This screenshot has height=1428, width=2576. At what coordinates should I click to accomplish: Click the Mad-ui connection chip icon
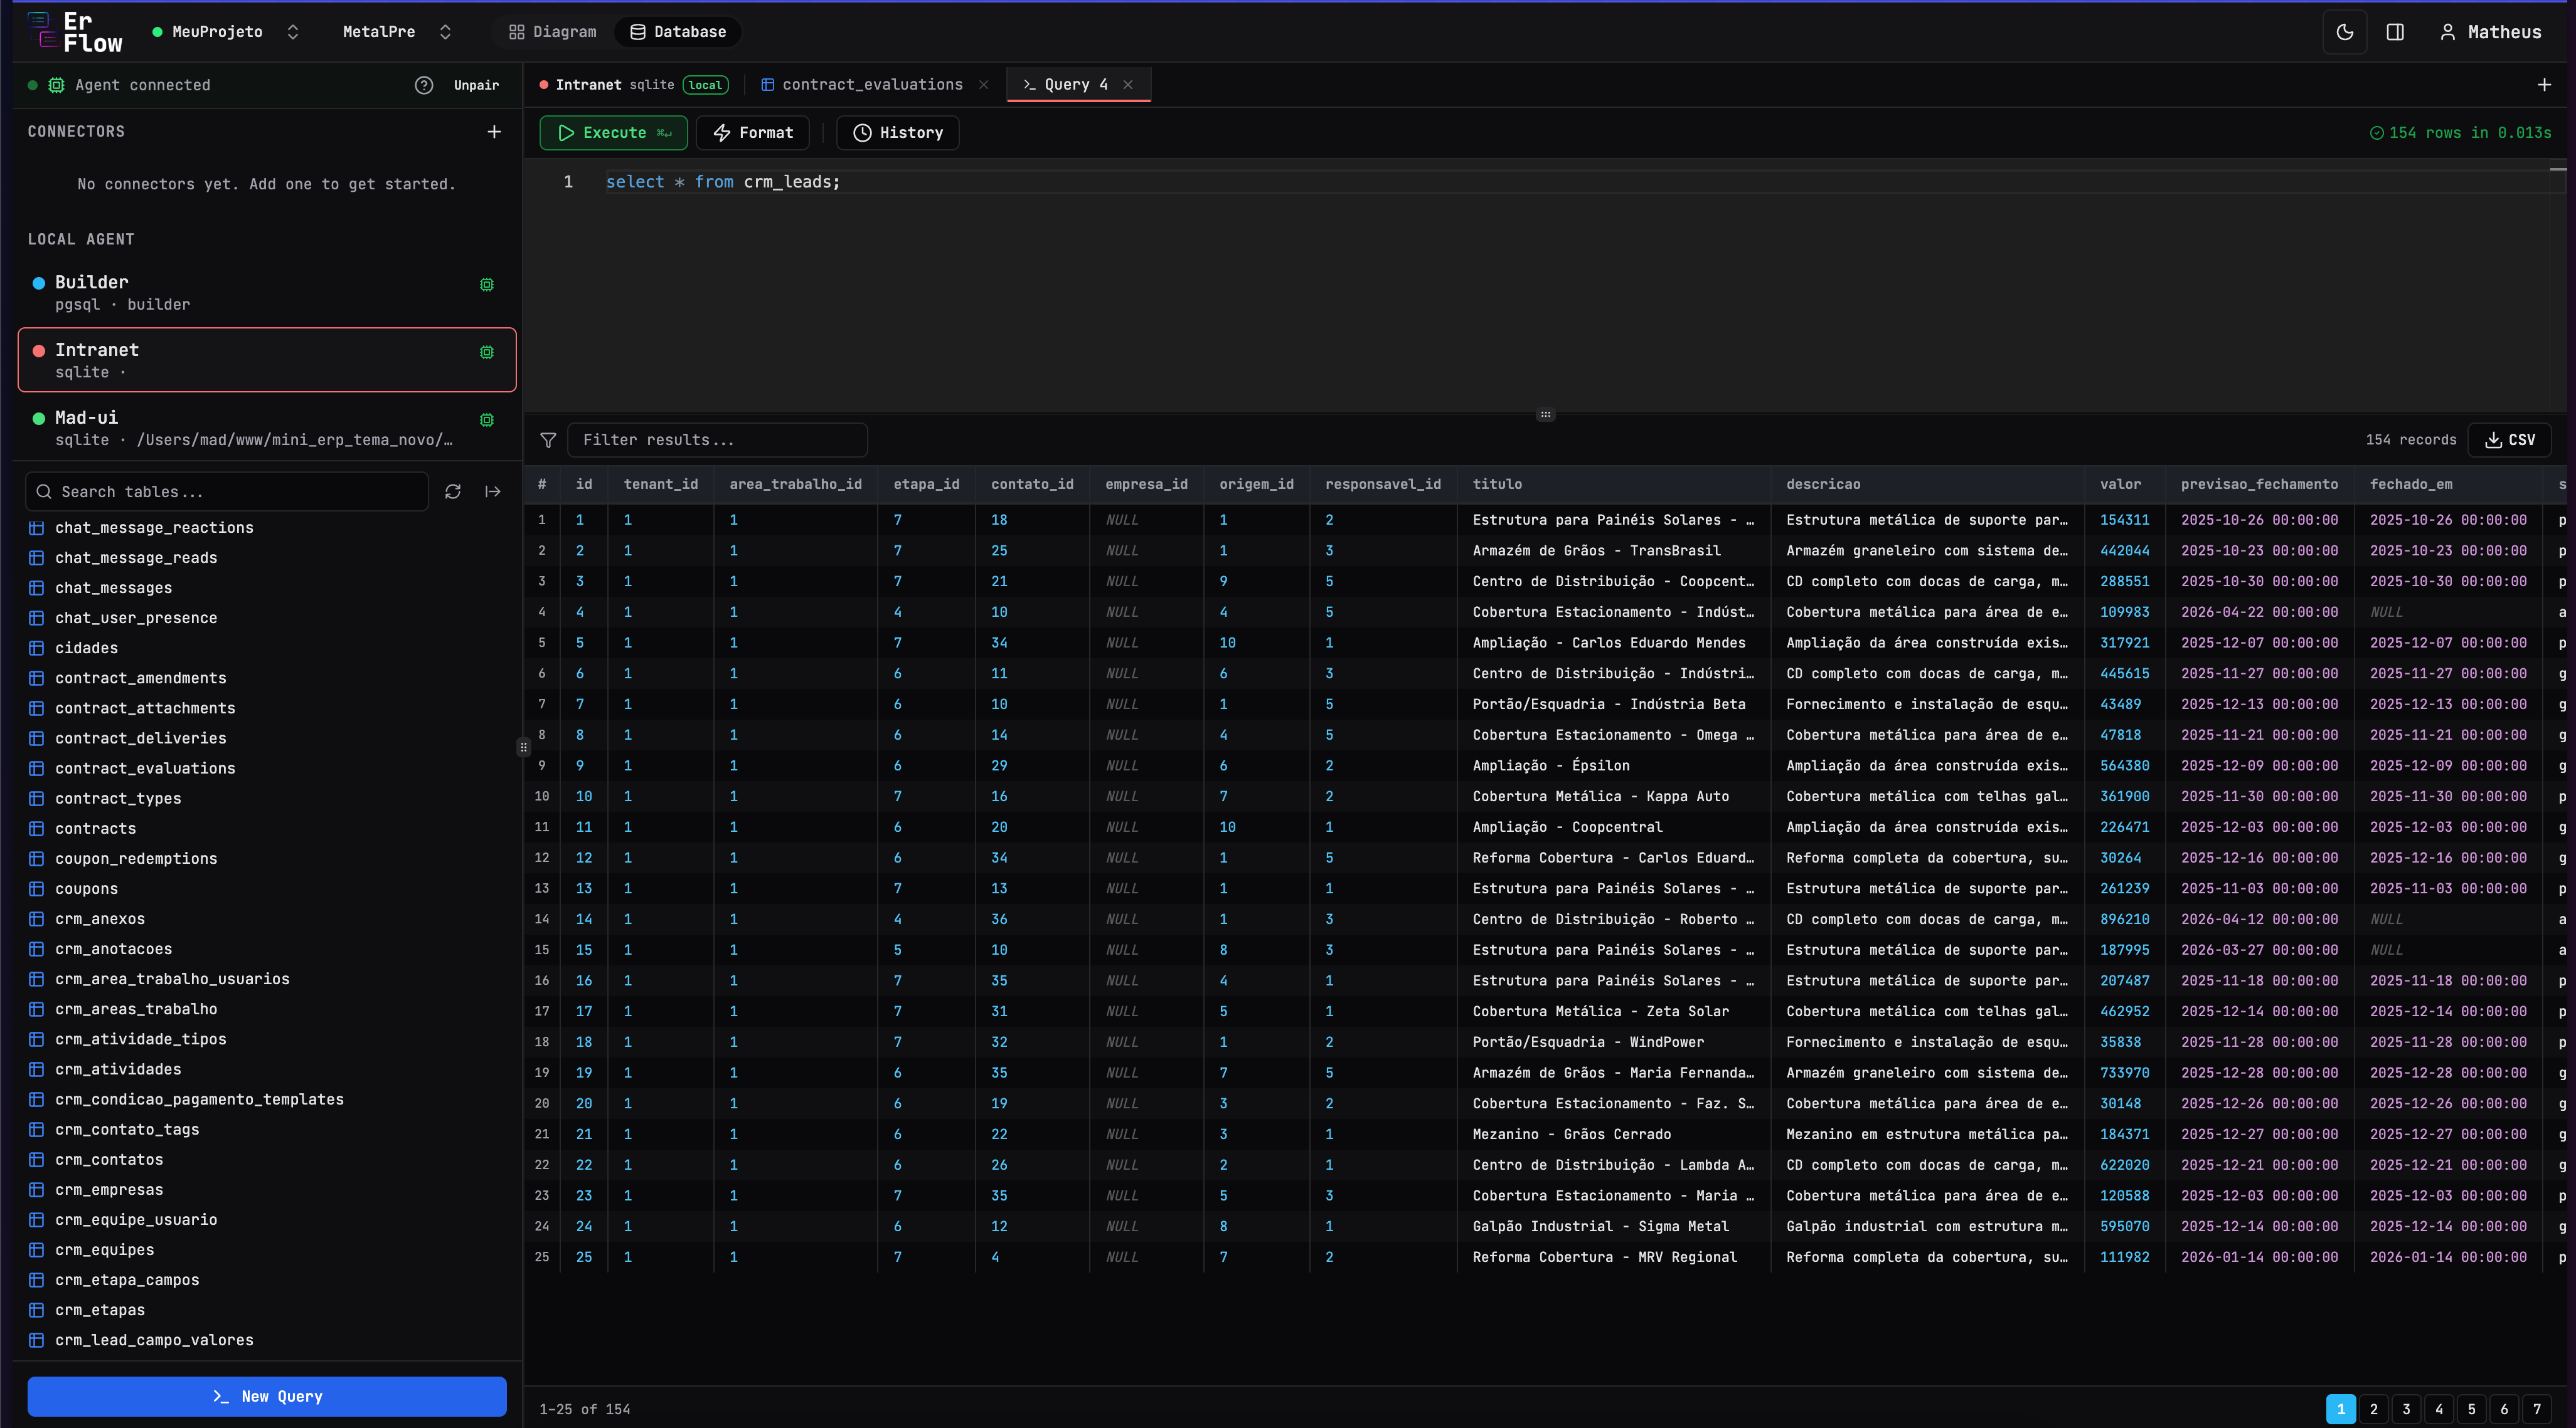(487, 420)
